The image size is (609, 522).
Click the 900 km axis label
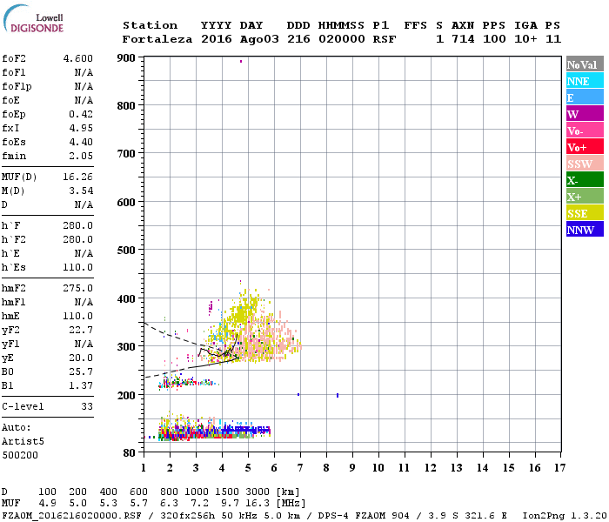pyautogui.click(x=126, y=58)
